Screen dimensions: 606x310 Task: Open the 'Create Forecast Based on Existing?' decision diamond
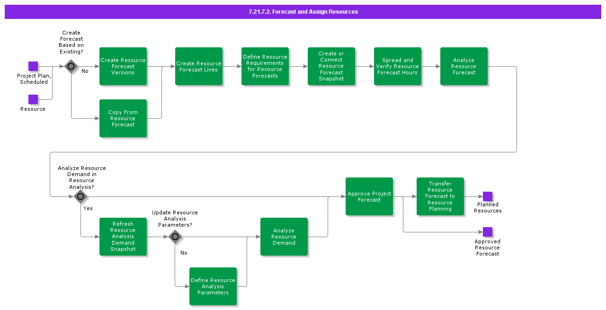pyautogui.click(x=71, y=67)
